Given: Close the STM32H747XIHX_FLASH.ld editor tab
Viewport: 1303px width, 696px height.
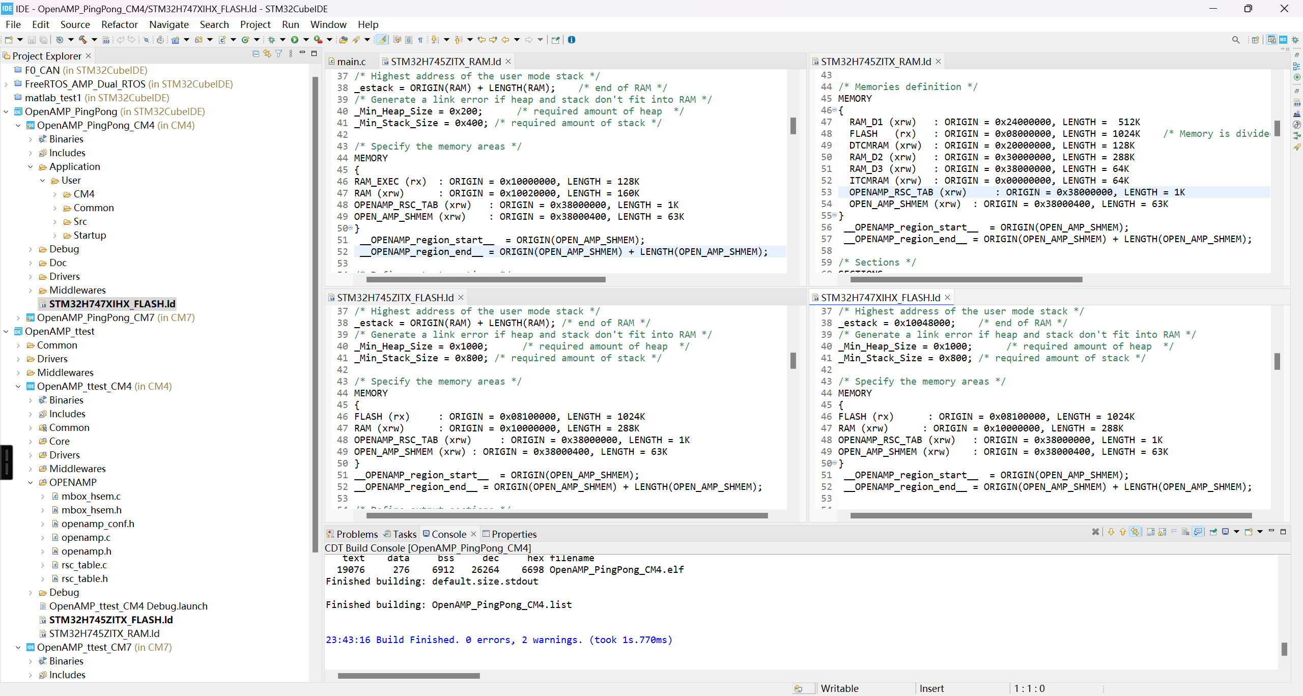Looking at the screenshot, I should (948, 297).
